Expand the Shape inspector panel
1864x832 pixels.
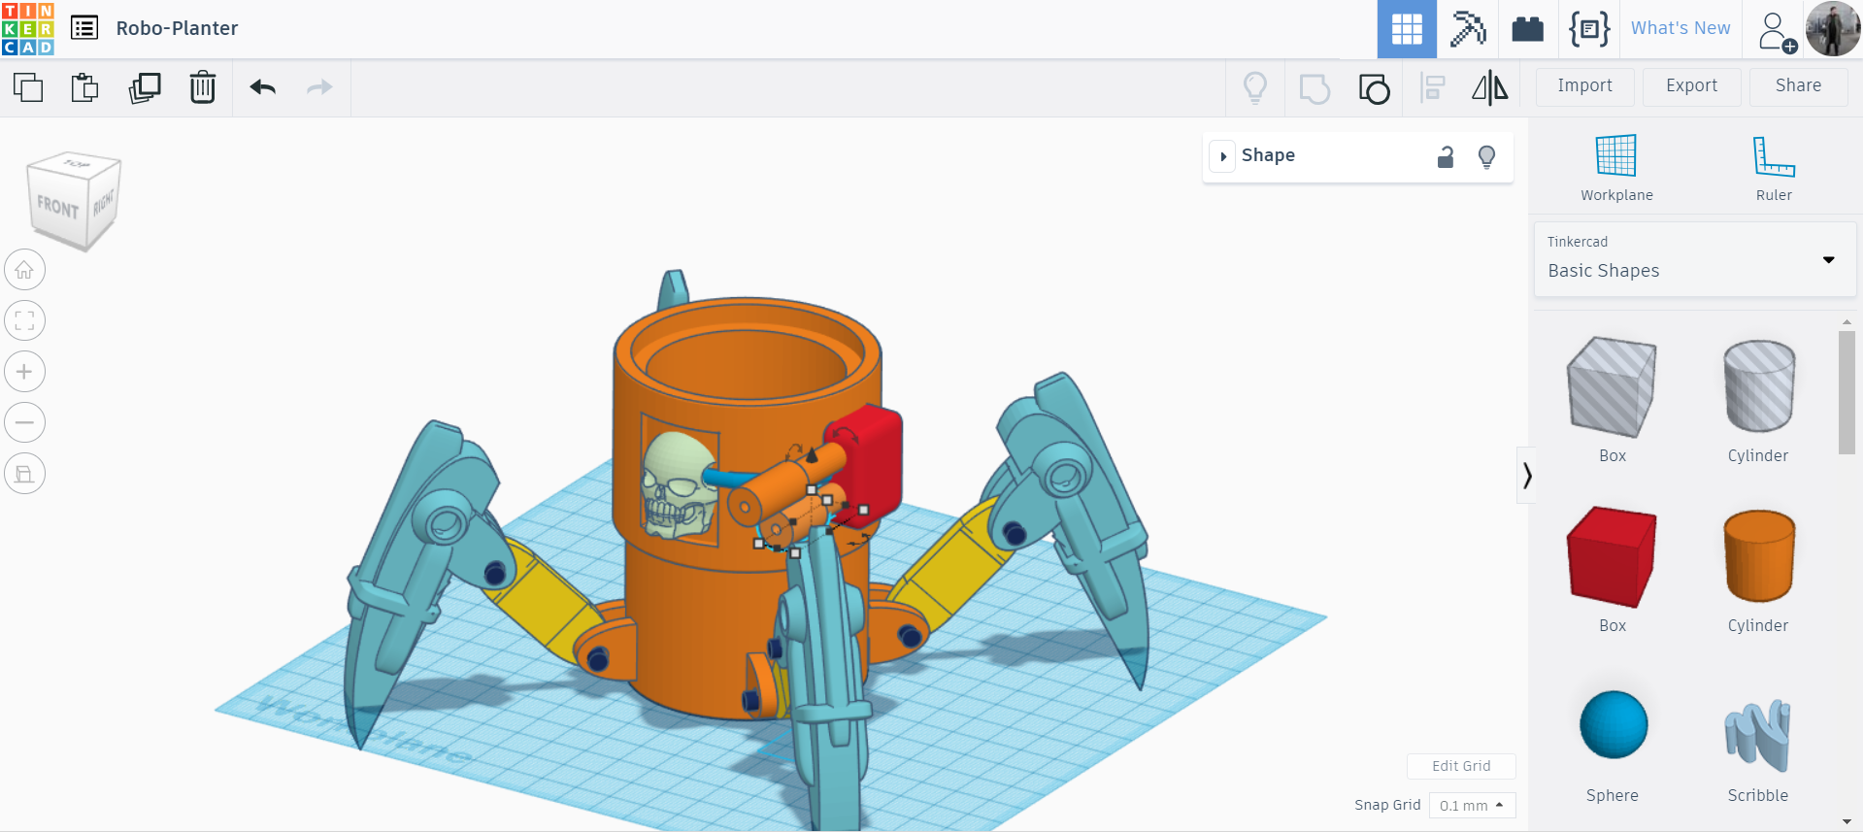[x=1223, y=156]
